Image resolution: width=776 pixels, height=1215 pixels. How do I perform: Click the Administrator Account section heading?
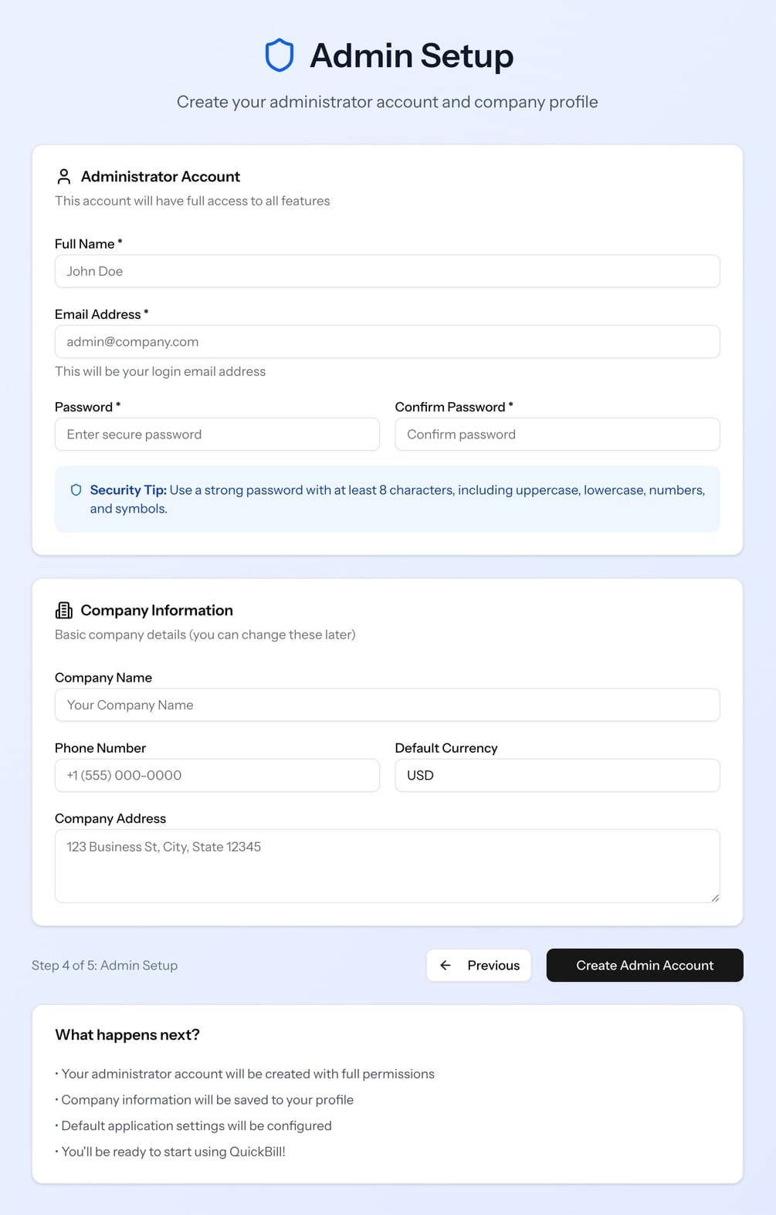click(x=161, y=177)
